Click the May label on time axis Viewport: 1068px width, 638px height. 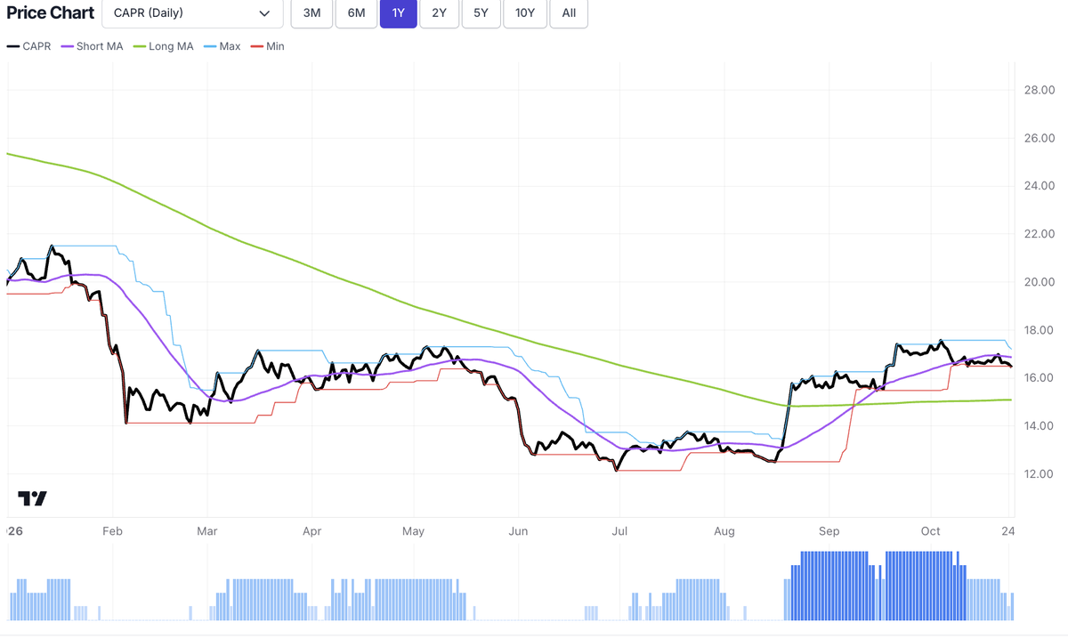413,531
